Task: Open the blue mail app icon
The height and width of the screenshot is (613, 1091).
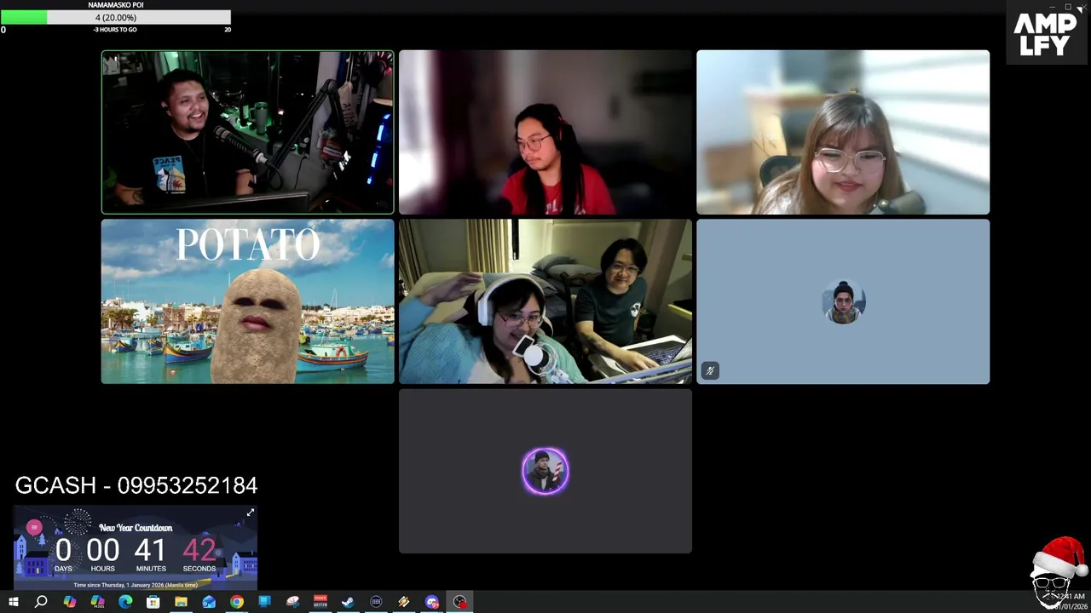Action: 209,602
